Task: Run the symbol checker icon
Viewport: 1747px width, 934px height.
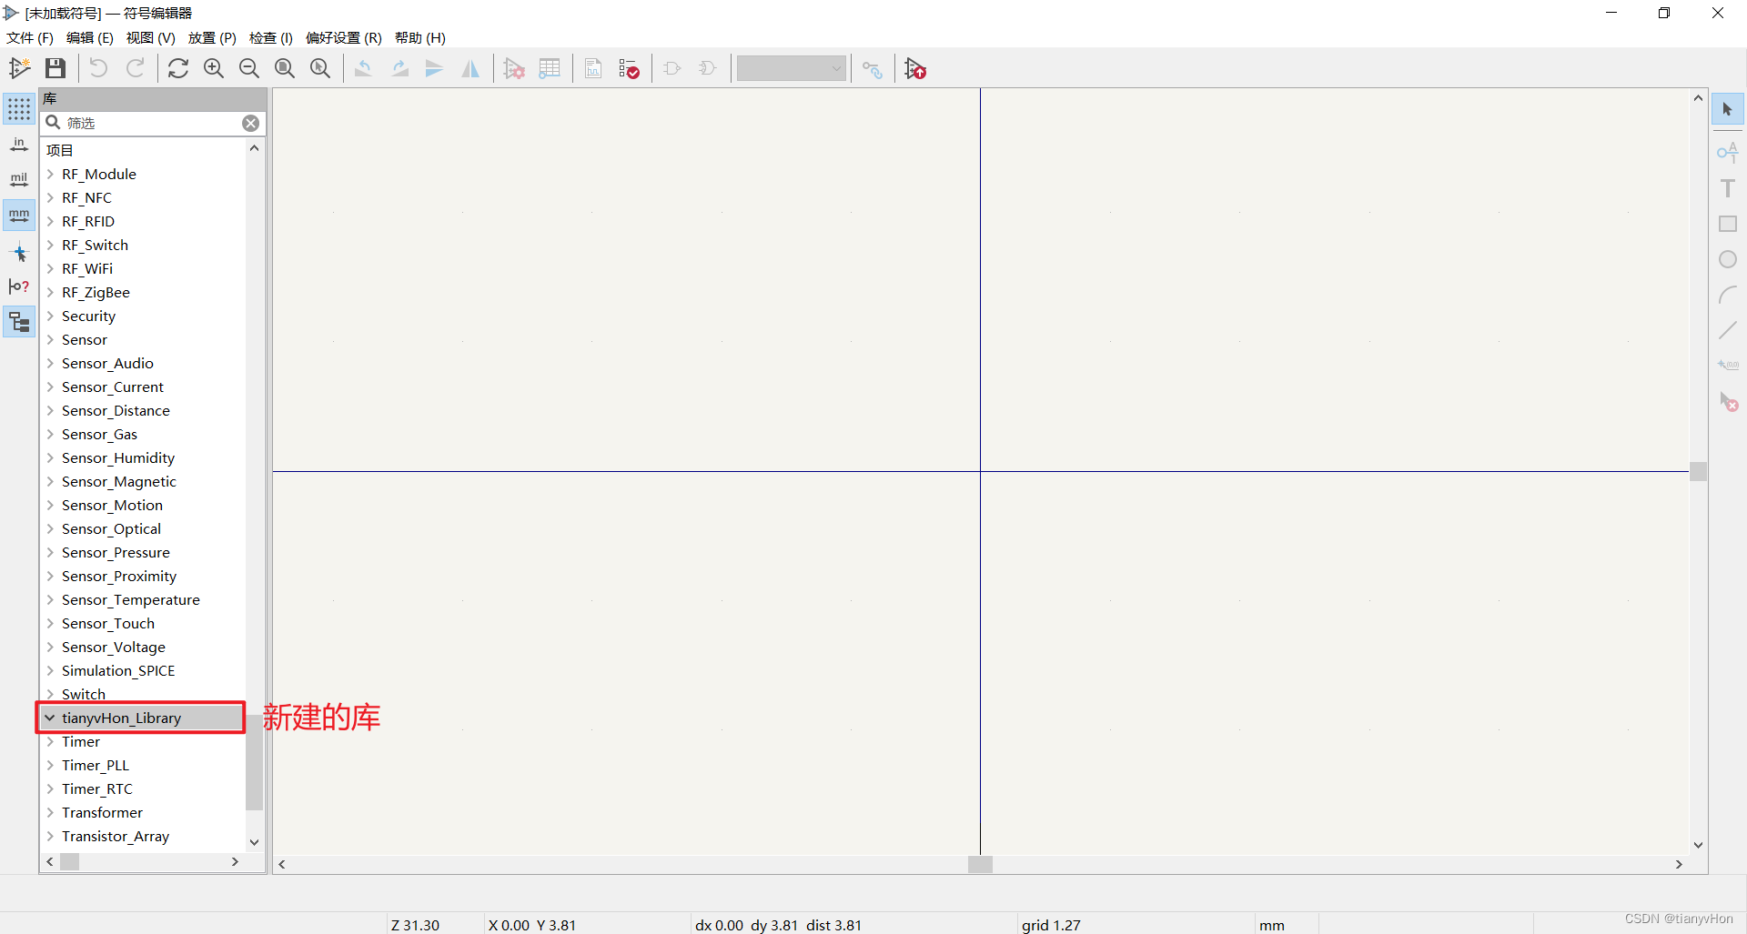Action: [x=629, y=68]
